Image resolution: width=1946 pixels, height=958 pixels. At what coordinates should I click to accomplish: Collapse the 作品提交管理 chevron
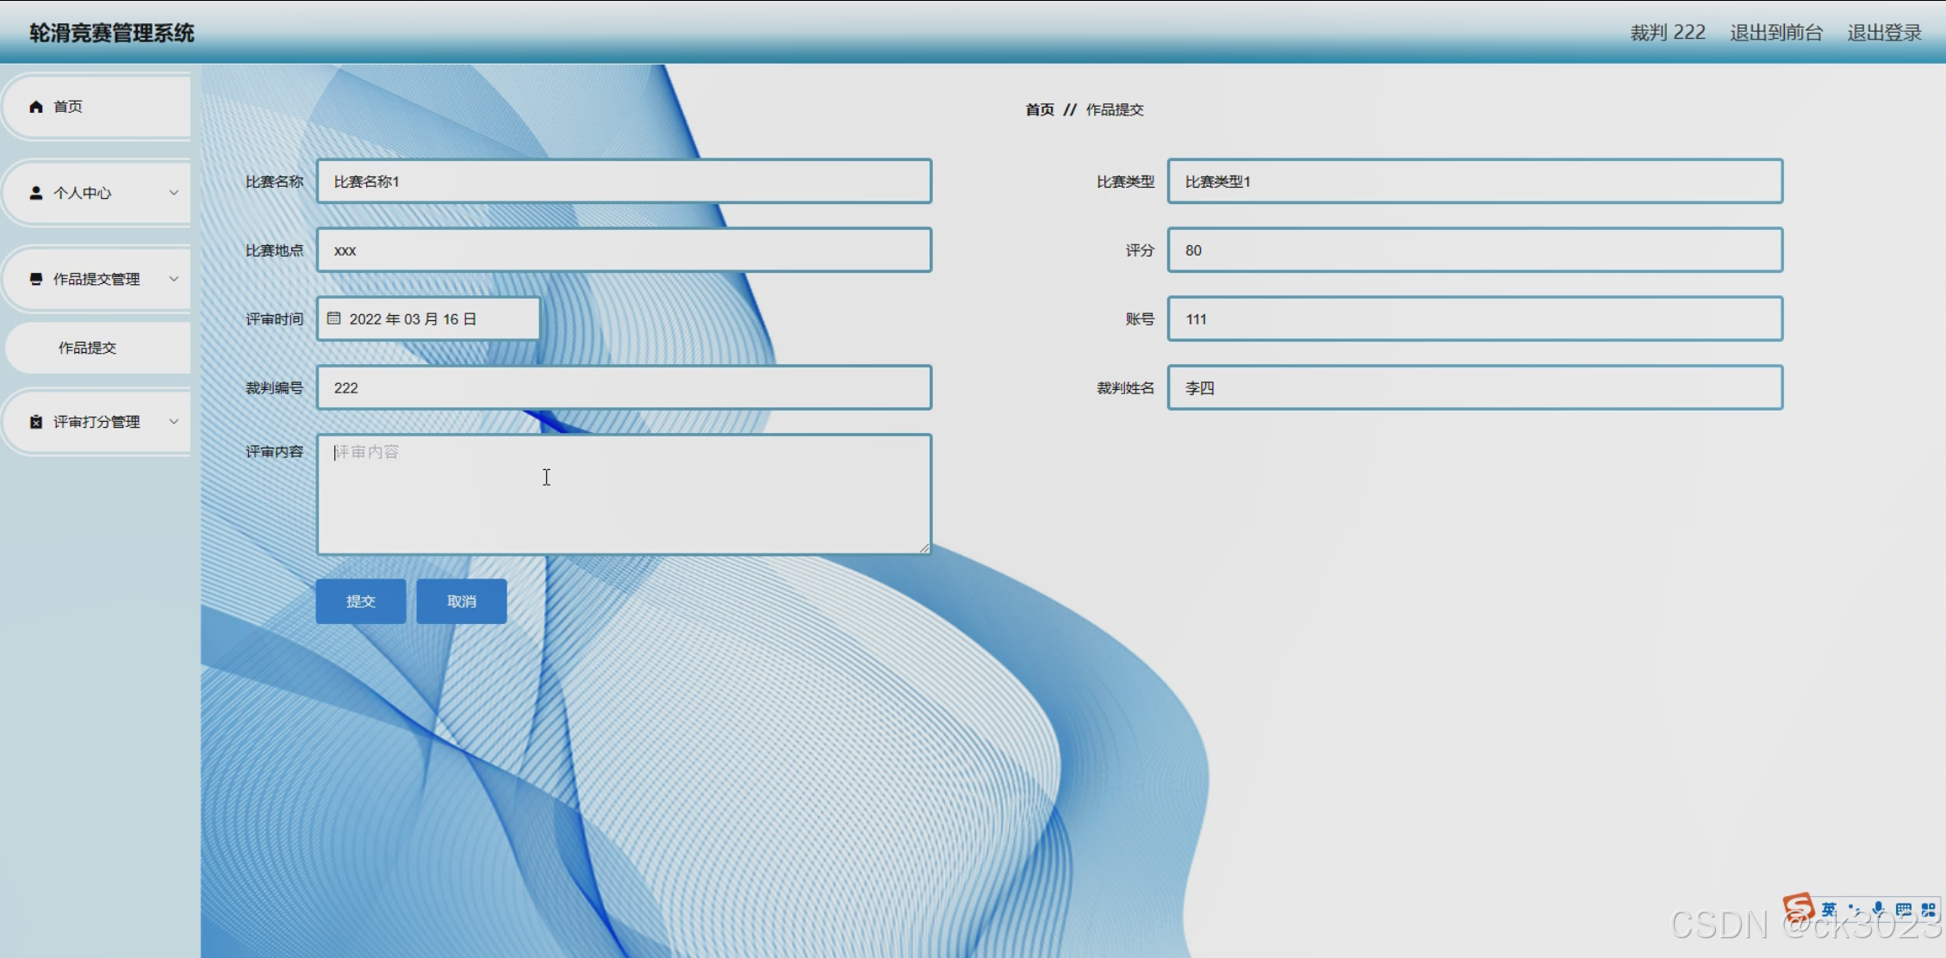[174, 279]
